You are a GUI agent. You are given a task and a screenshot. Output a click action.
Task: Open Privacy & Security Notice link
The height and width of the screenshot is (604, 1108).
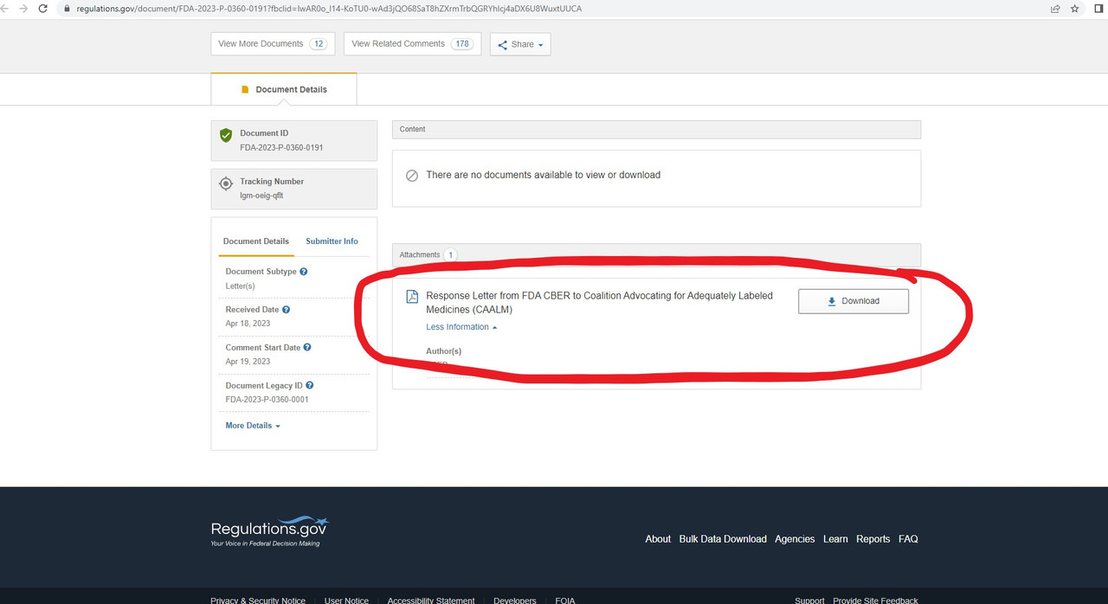258,600
